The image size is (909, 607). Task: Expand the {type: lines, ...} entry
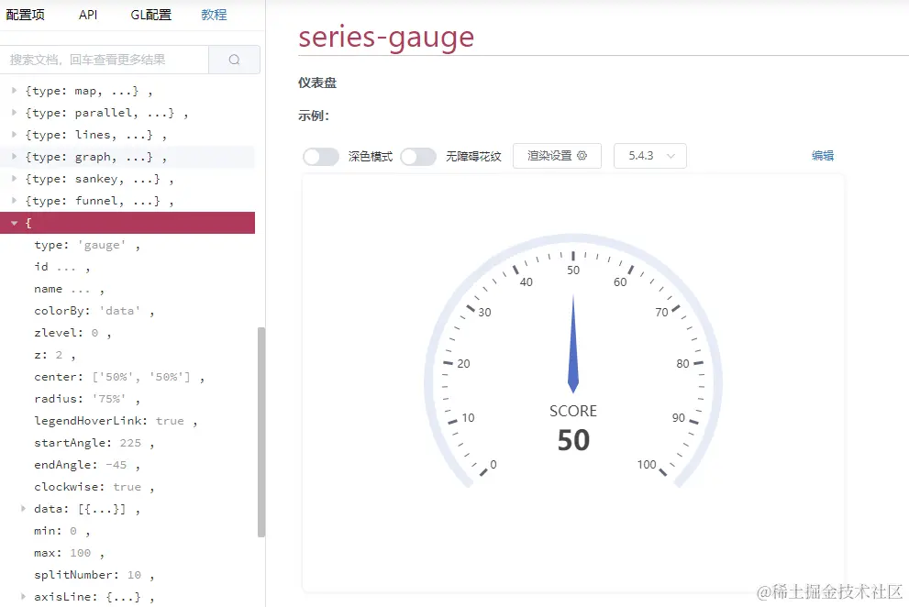(x=14, y=135)
